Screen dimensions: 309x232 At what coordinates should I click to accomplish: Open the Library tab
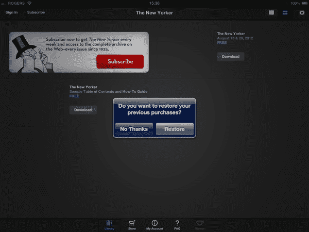click(x=110, y=224)
